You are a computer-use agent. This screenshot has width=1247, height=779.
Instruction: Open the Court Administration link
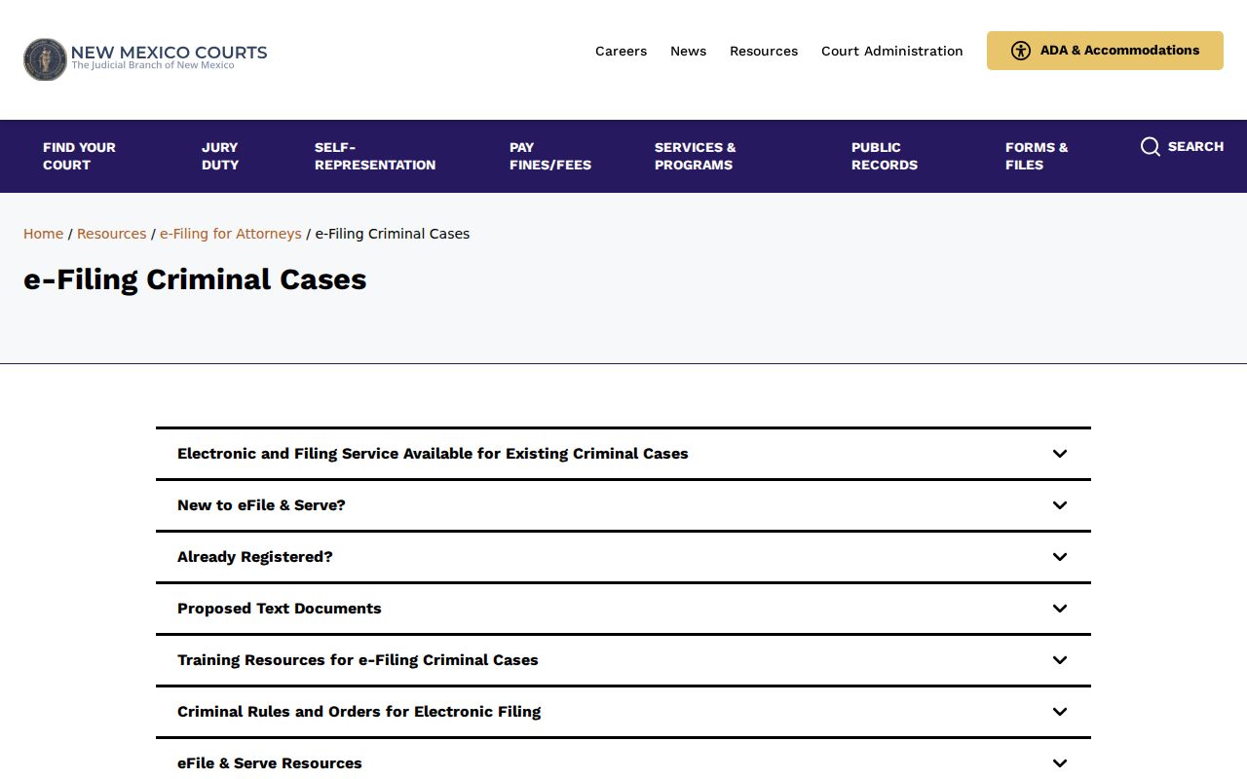892,51
